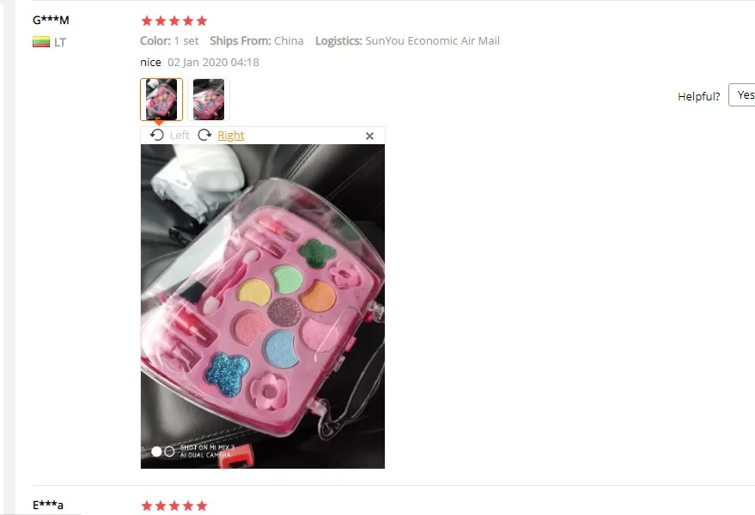Click reviewer name E***a

(x=48, y=505)
